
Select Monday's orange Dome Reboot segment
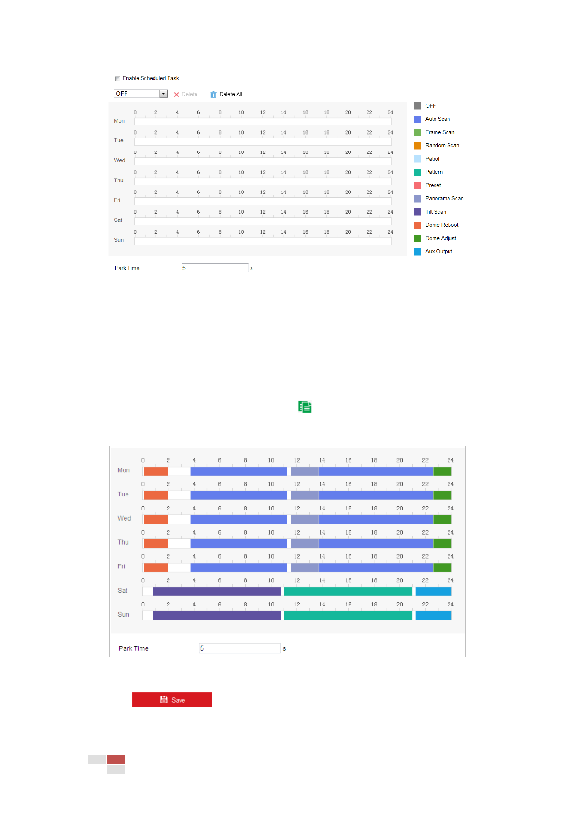tap(156, 471)
